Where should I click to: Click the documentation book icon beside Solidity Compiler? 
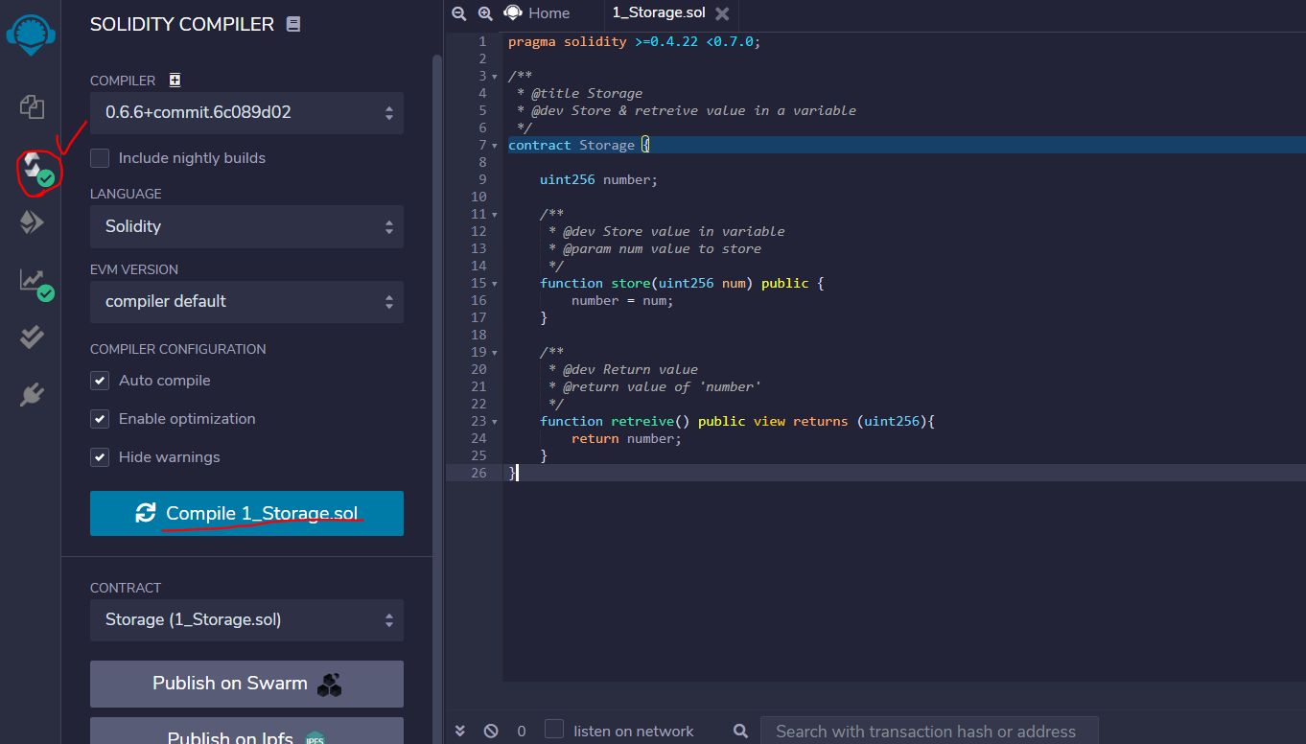293,25
